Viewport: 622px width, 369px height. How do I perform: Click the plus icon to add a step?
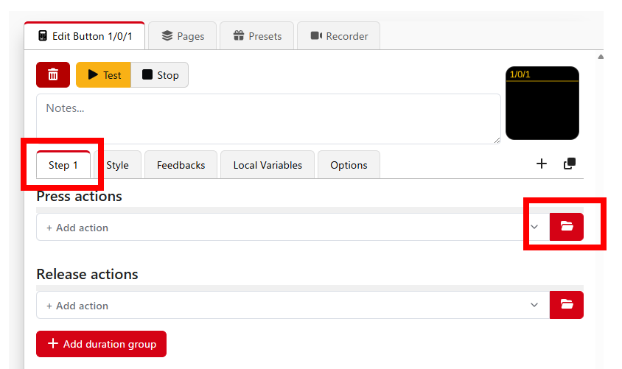click(542, 164)
